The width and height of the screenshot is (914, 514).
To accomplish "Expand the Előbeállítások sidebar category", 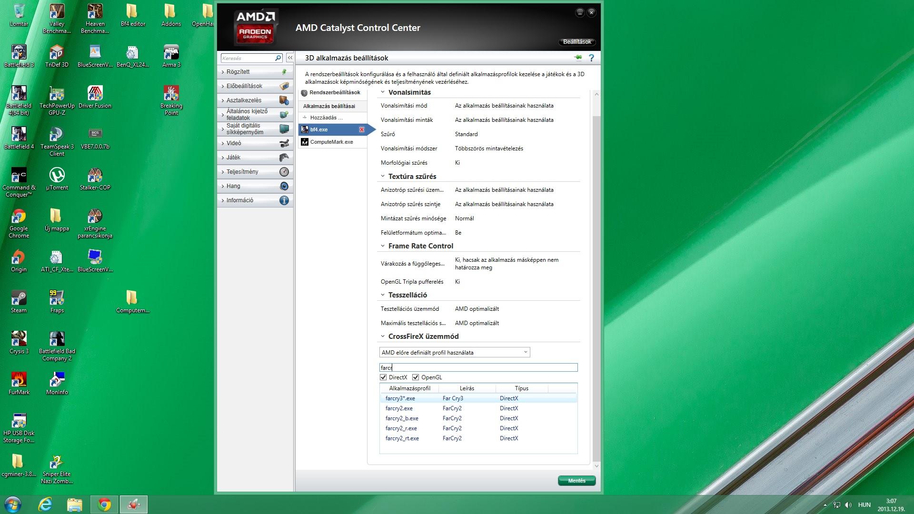I will click(255, 86).
